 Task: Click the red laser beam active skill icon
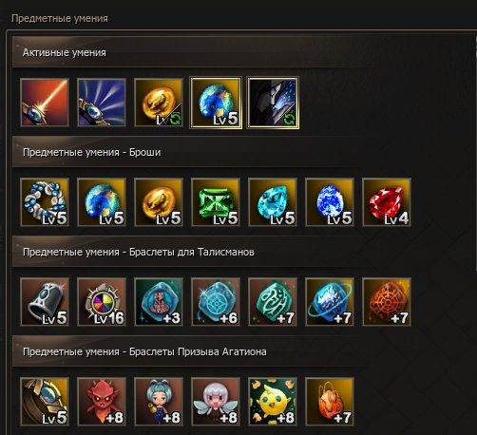(x=45, y=103)
